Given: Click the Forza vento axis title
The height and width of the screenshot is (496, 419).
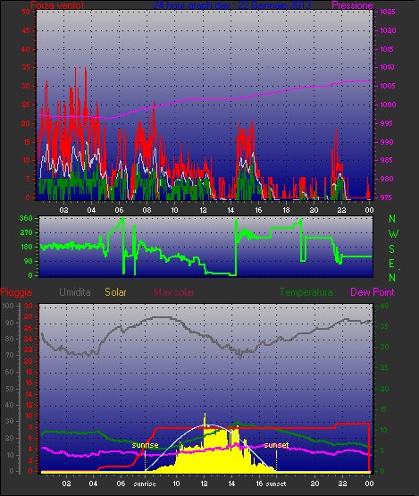Looking at the screenshot, I should tap(57, 5).
